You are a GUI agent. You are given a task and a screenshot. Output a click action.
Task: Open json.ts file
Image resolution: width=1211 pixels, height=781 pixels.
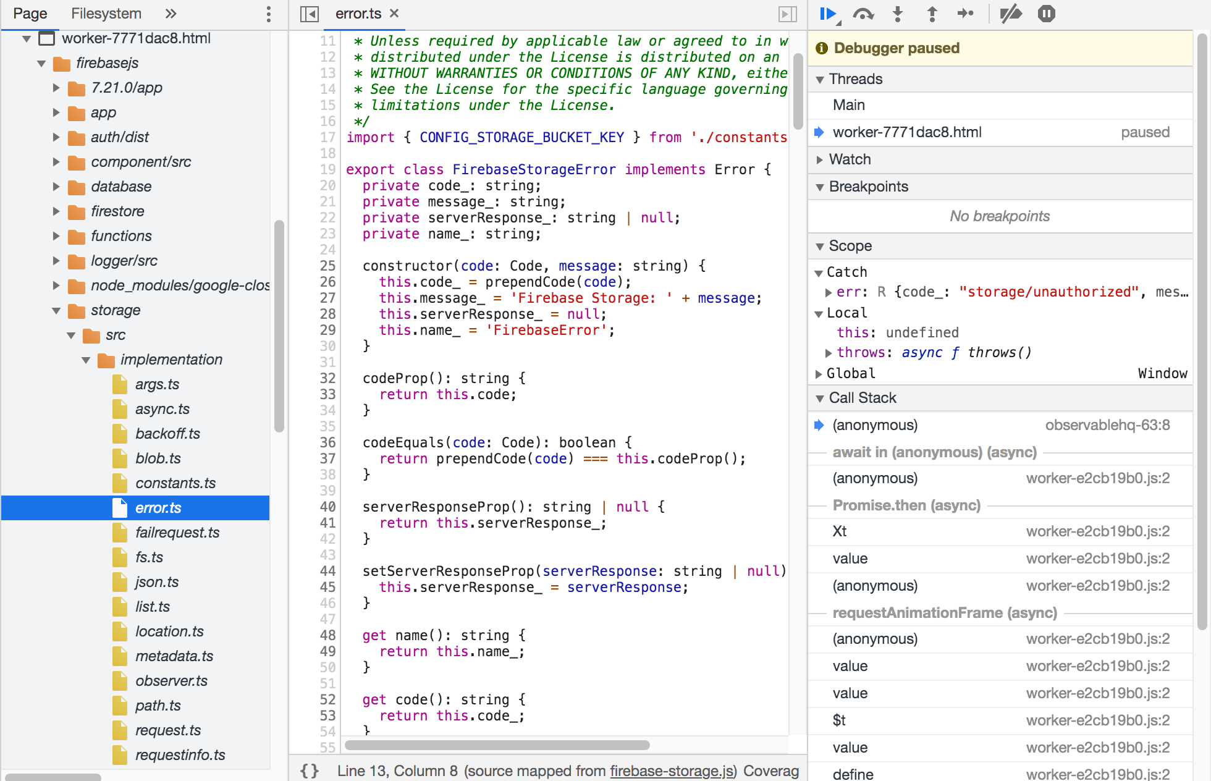click(x=157, y=582)
